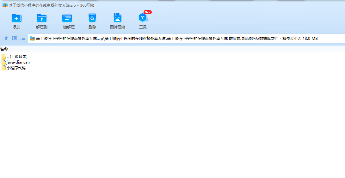The image size is (345, 178).
Task: Switch to icon view mode
Action: (x=15, y=38)
